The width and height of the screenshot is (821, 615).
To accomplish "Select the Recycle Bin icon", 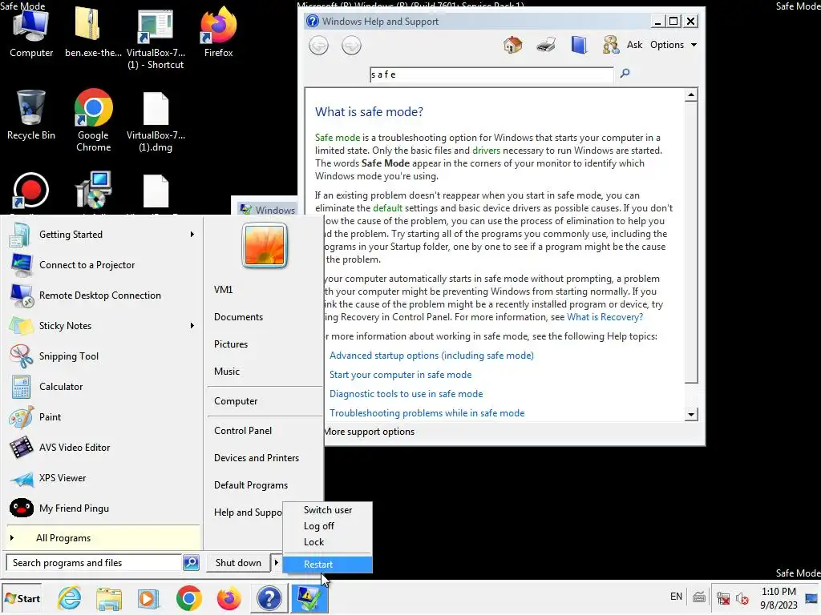I will tap(31, 115).
